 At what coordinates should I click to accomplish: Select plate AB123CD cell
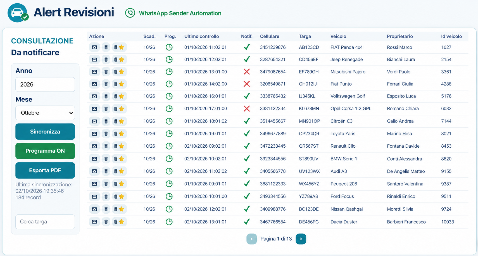[309, 47]
